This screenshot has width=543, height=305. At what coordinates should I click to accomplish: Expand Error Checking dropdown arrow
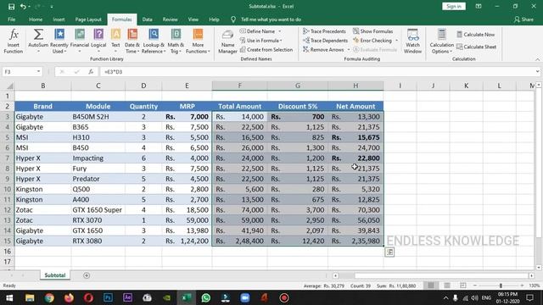396,41
